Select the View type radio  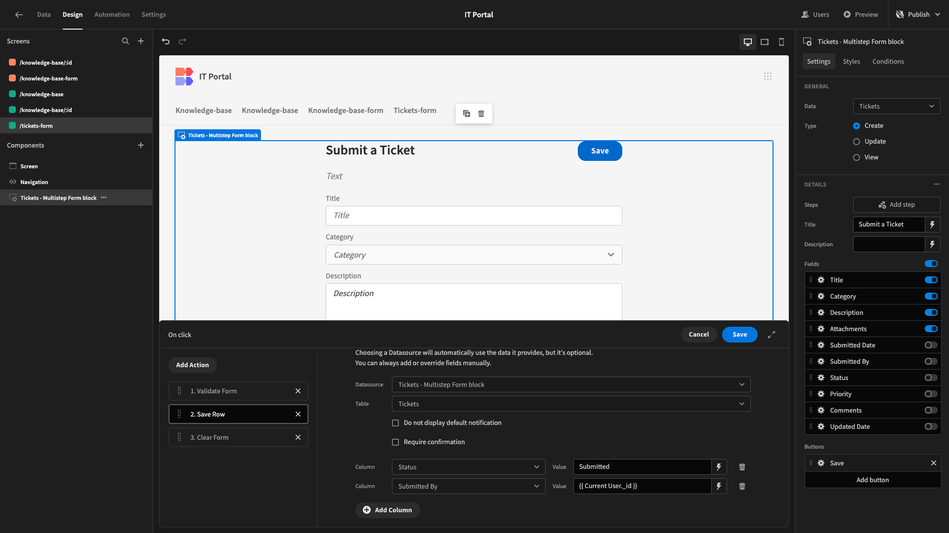(857, 157)
